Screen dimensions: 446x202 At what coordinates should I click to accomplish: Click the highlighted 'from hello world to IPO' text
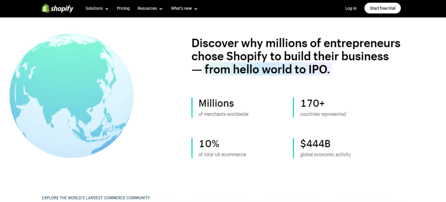(x=267, y=69)
